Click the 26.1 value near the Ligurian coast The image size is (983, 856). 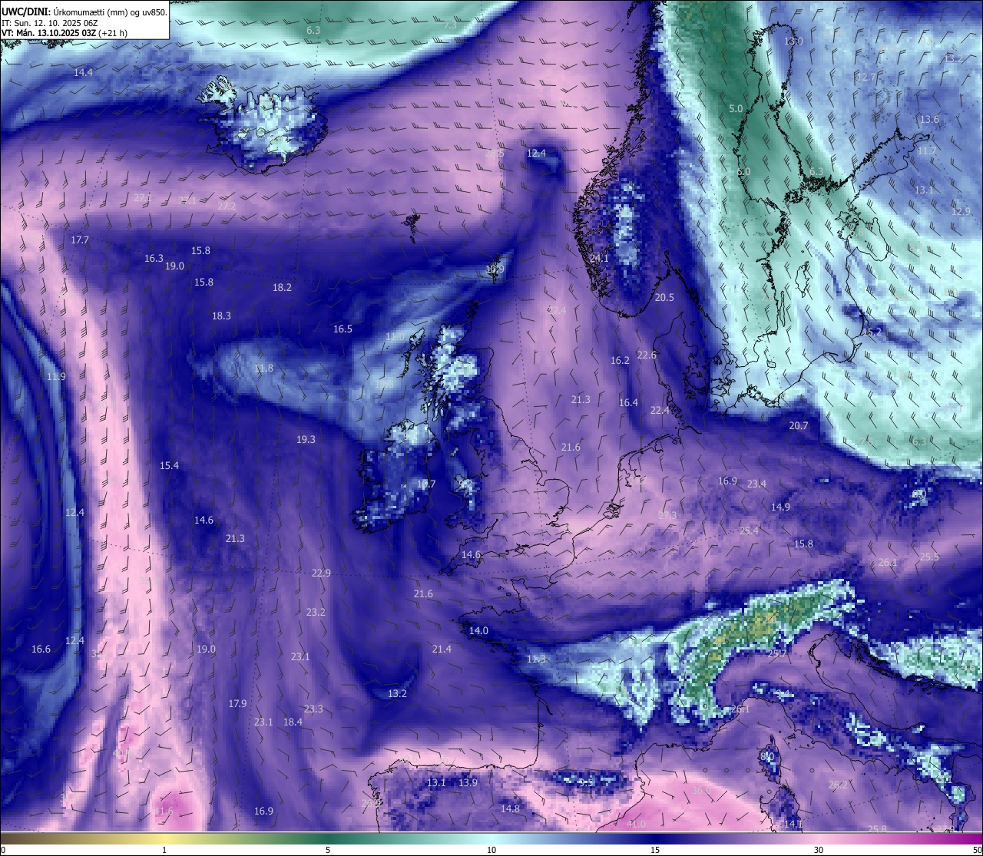coord(740,709)
